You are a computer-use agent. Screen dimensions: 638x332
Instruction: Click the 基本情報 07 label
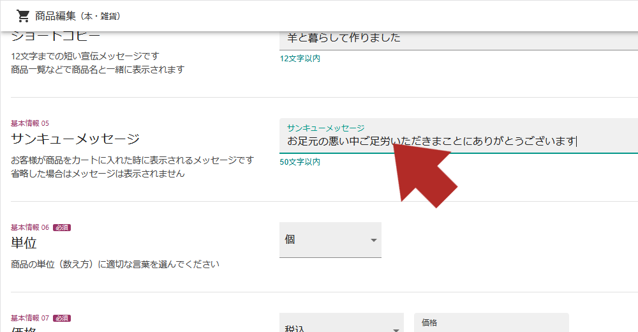tap(30, 318)
